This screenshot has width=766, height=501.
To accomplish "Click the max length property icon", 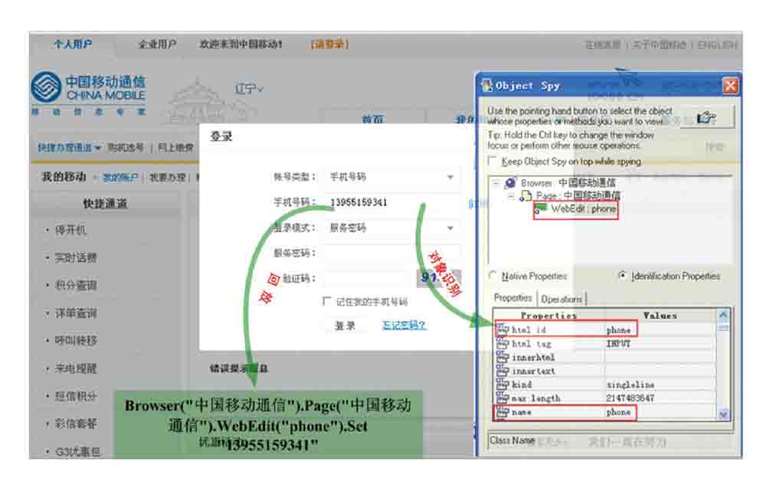I will pos(502,398).
